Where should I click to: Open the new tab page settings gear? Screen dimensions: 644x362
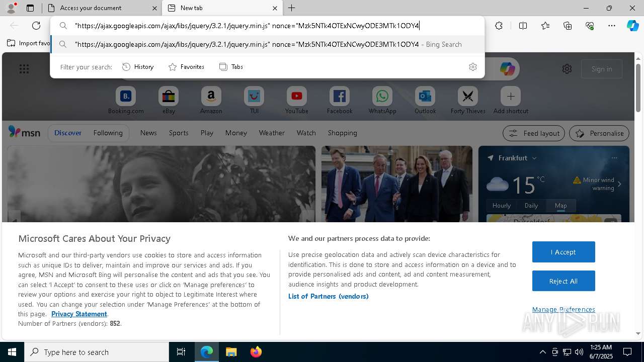coord(567,69)
